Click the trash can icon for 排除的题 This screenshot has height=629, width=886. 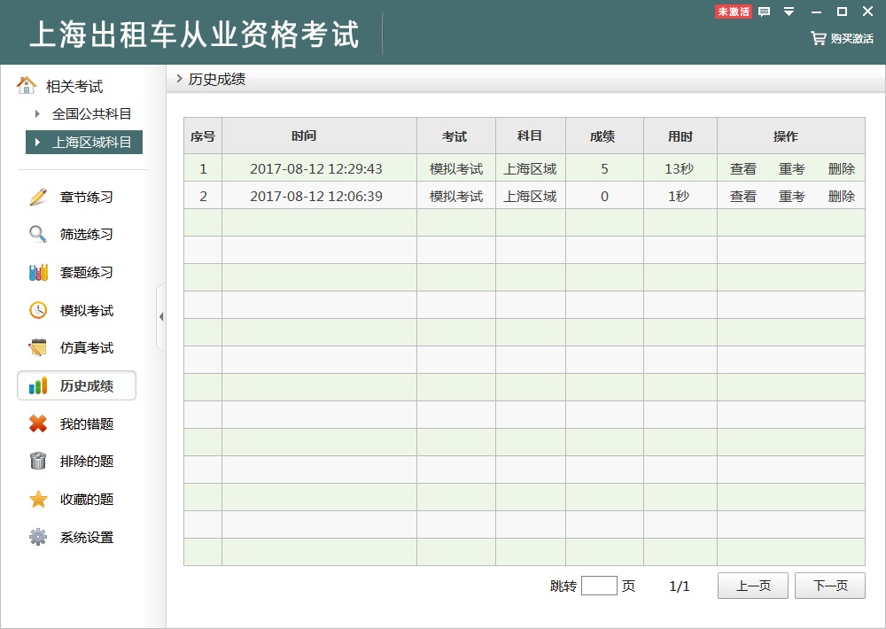pyautogui.click(x=38, y=461)
